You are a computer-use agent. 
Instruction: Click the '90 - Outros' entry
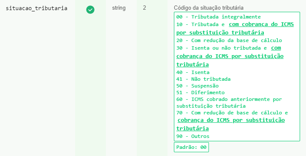click(193, 136)
